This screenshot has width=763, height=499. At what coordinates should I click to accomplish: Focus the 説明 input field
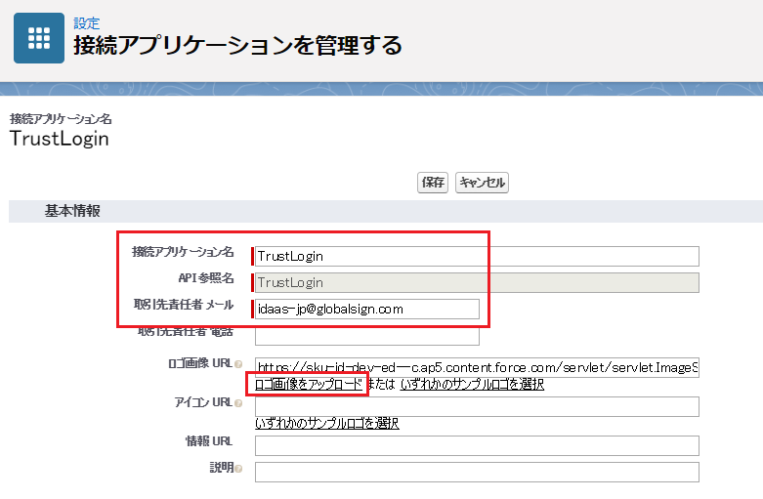477,473
